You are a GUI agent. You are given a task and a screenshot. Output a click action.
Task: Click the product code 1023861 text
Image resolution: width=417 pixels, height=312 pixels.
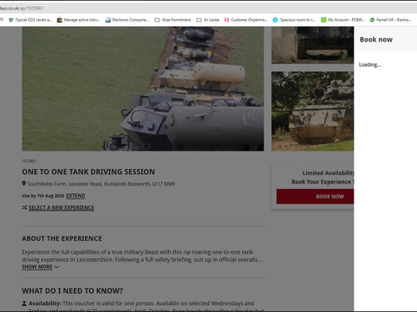[x=29, y=161]
